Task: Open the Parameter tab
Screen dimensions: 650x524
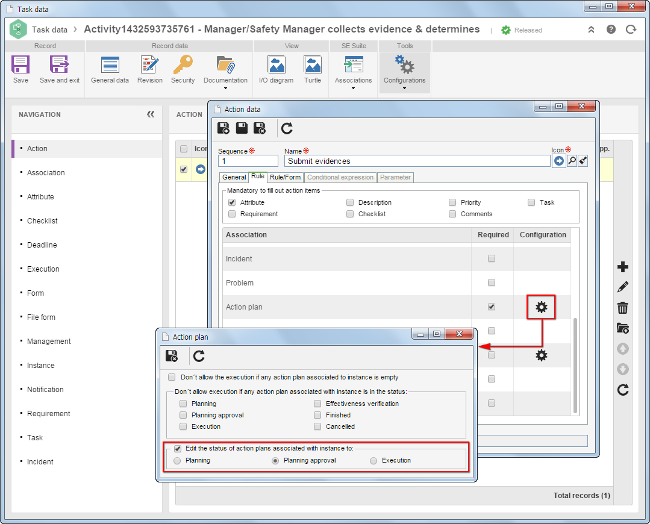Action: tap(395, 177)
